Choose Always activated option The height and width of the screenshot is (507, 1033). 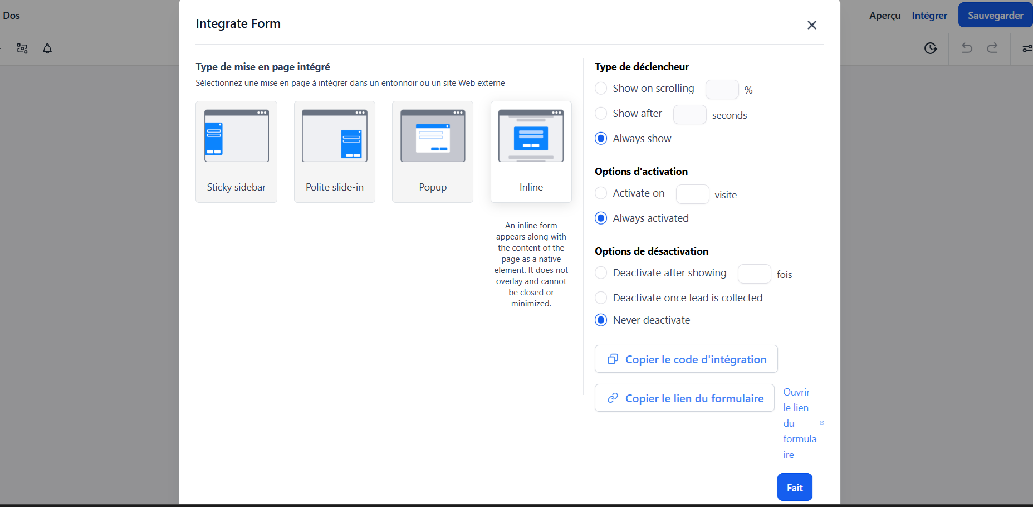[x=601, y=218]
